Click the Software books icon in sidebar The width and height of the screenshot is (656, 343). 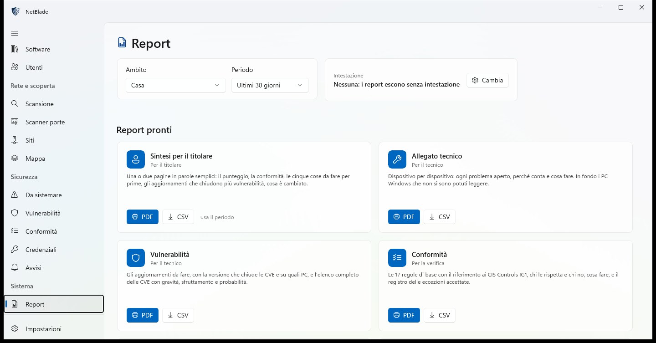coord(15,49)
